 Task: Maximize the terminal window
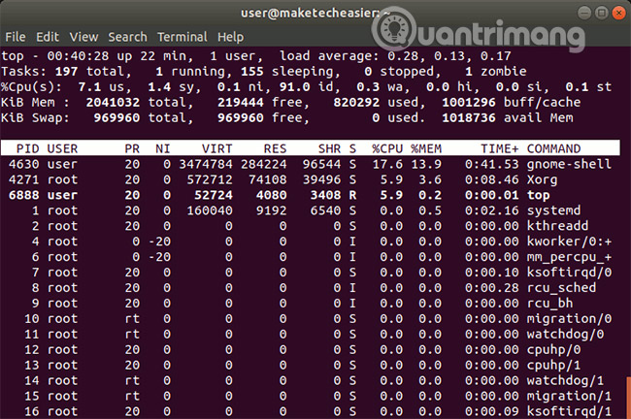(x=601, y=14)
